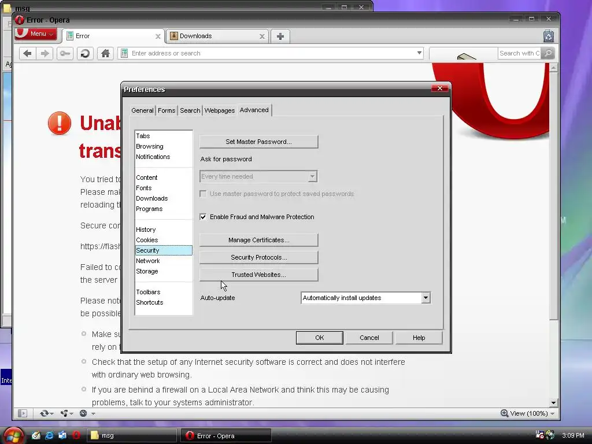The image size is (592, 444).
Task: Click the Forward arrow in the Opera toolbar
Action: 45,53
